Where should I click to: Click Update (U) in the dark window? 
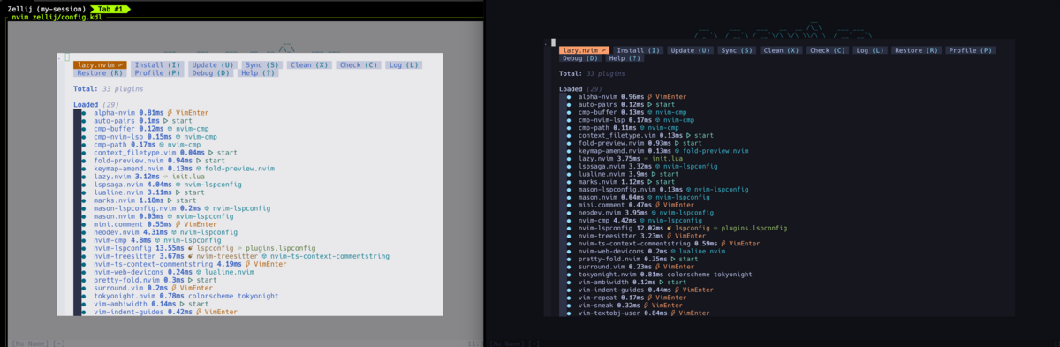(x=690, y=50)
